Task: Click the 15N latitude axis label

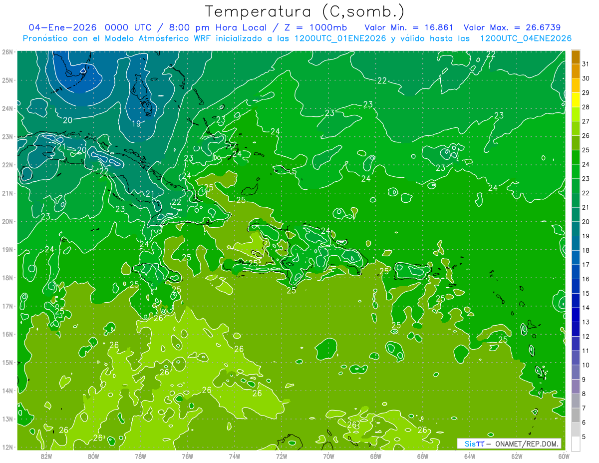Action: pyautogui.click(x=7, y=362)
